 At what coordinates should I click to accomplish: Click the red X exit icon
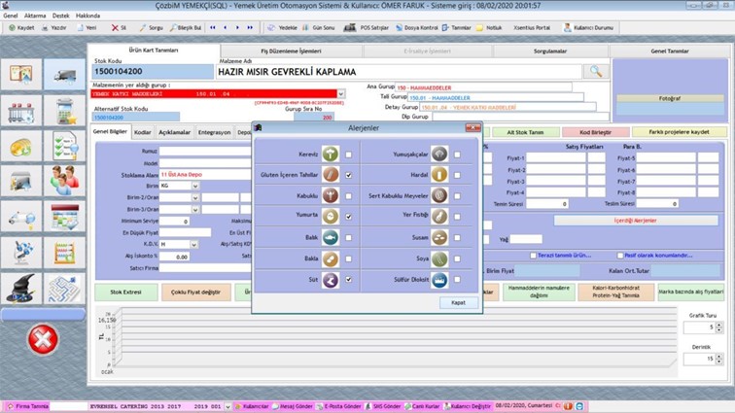[x=44, y=342]
